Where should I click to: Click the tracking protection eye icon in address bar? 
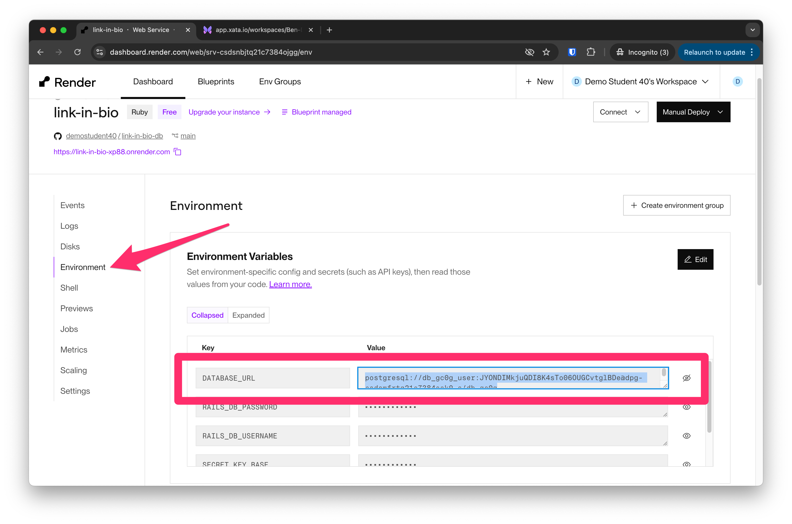529,52
